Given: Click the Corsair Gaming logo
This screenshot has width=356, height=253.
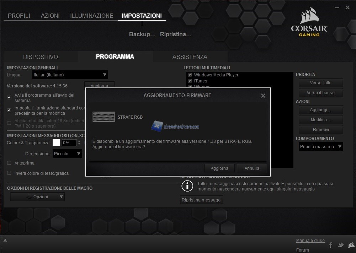Looking at the screenshot, I should tap(309, 21).
